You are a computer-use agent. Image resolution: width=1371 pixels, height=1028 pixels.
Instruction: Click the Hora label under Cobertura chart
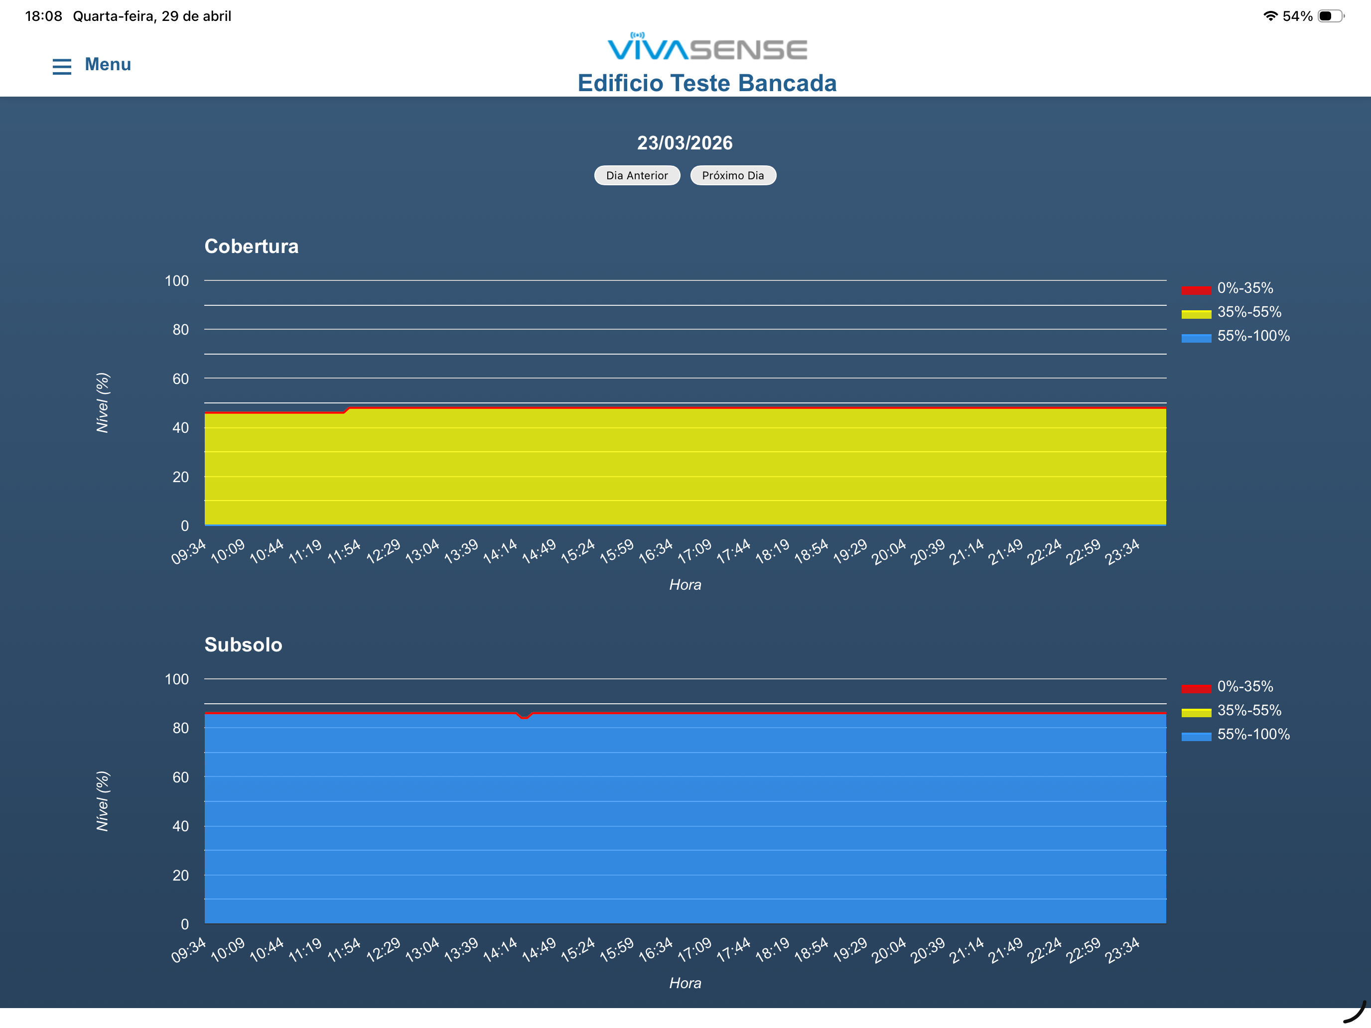click(x=685, y=584)
